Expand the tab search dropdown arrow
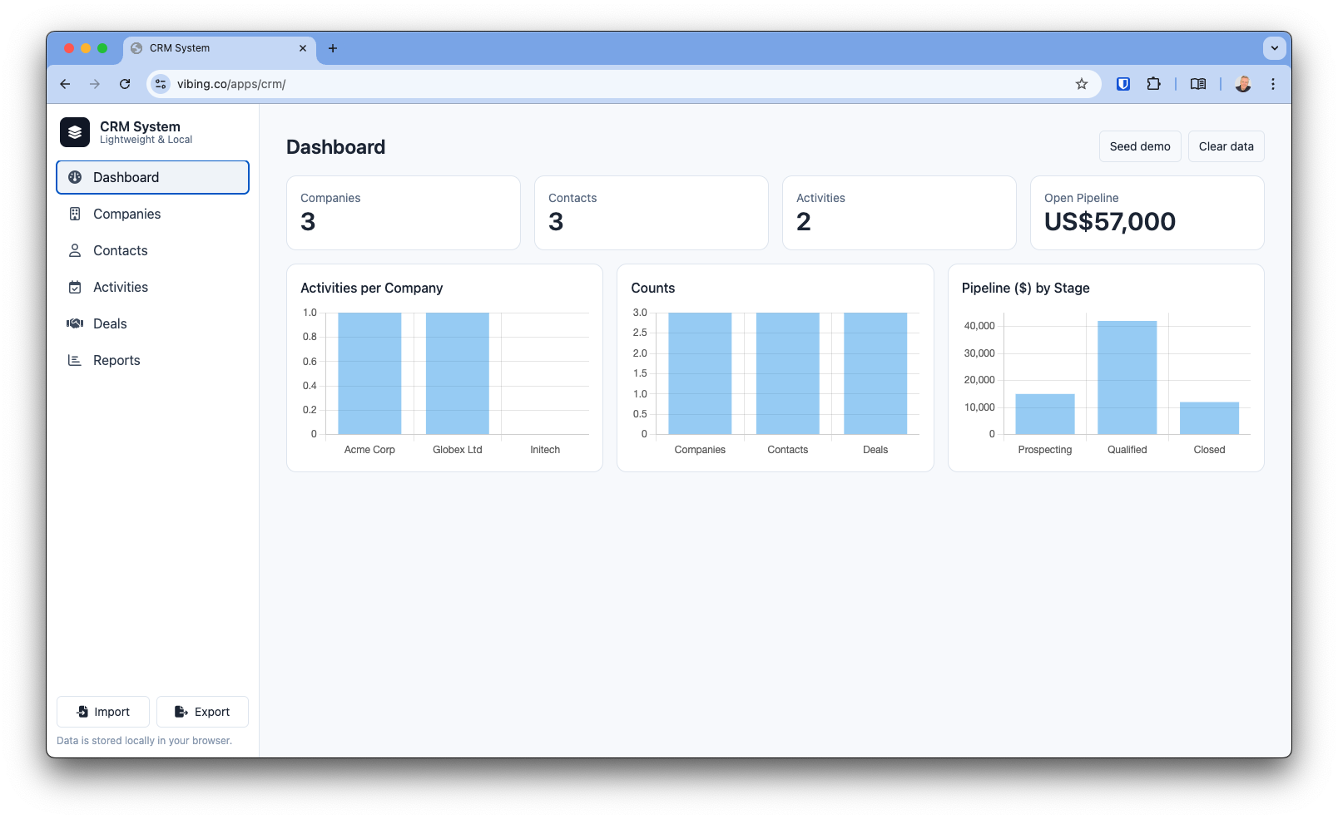 (x=1274, y=48)
